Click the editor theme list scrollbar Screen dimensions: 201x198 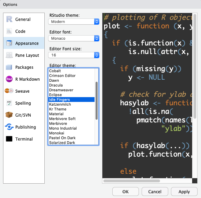(97, 101)
